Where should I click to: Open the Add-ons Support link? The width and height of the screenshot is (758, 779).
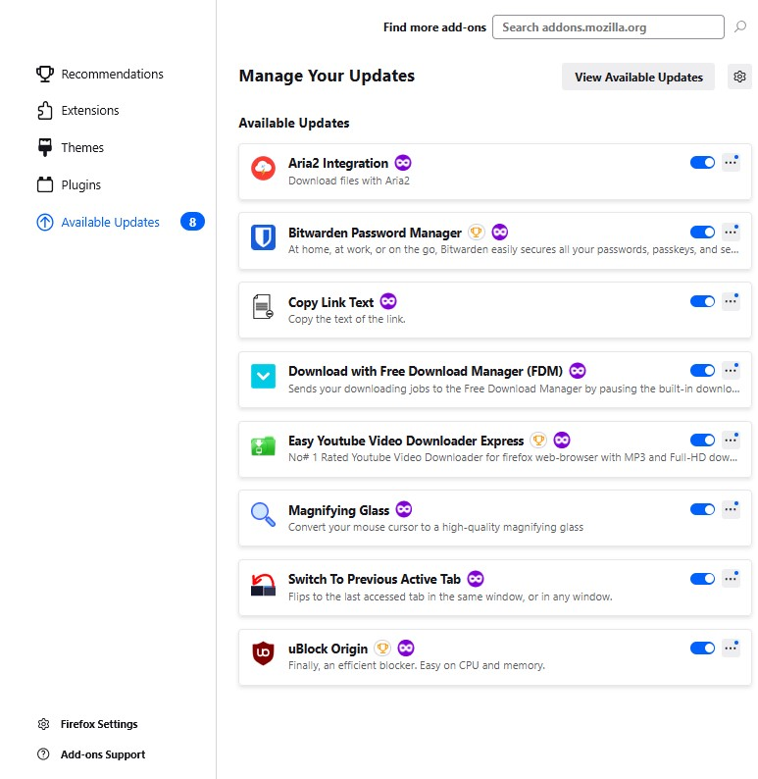(x=102, y=754)
